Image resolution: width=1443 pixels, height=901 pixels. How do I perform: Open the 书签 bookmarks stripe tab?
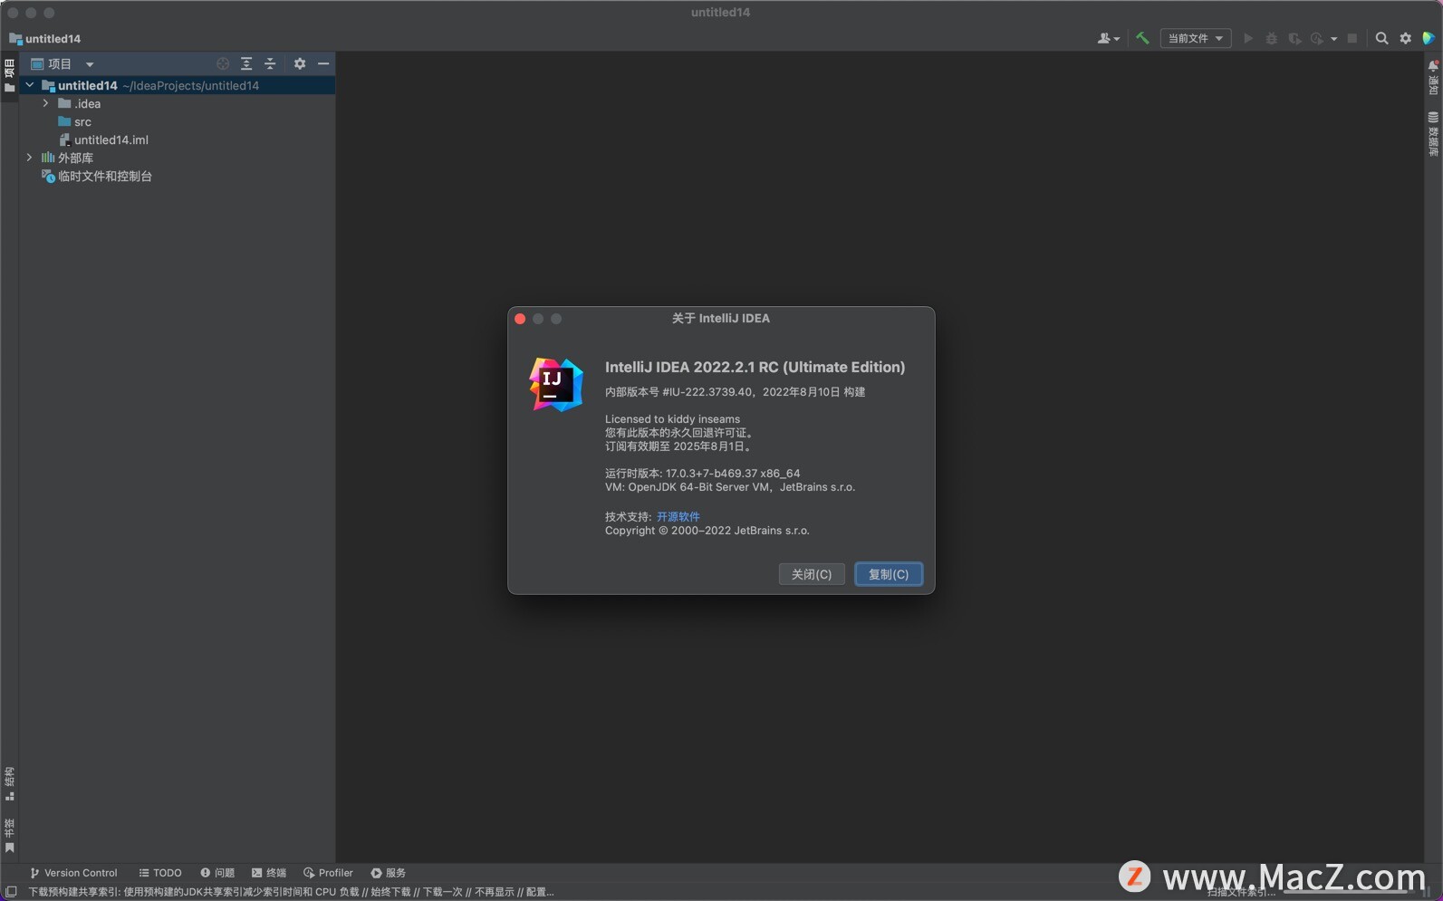9,836
